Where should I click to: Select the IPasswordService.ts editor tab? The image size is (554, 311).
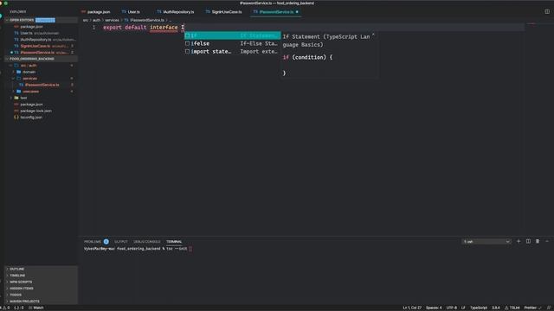tap(276, 12)
